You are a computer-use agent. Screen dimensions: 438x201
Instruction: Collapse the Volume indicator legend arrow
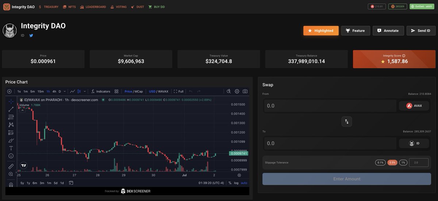[22, 109]
